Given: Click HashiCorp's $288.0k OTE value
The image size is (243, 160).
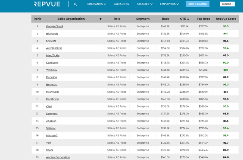Looking at the screenshot, I should (184, 92).
